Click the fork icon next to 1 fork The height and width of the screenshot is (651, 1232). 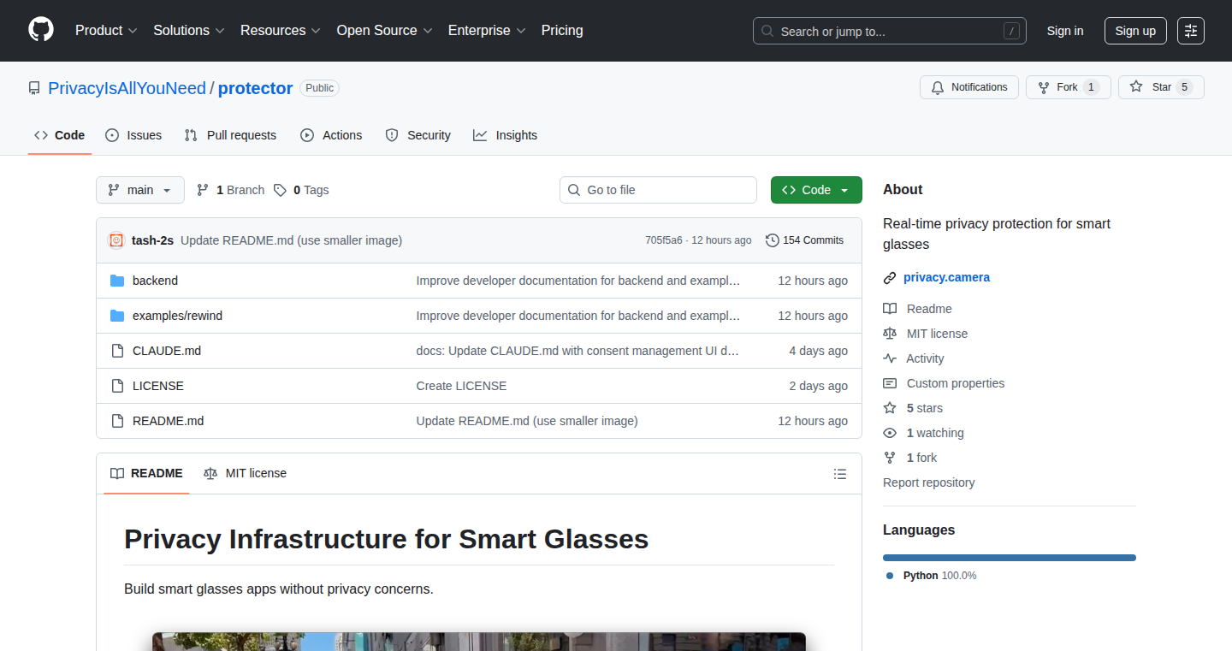click(890, 458)
